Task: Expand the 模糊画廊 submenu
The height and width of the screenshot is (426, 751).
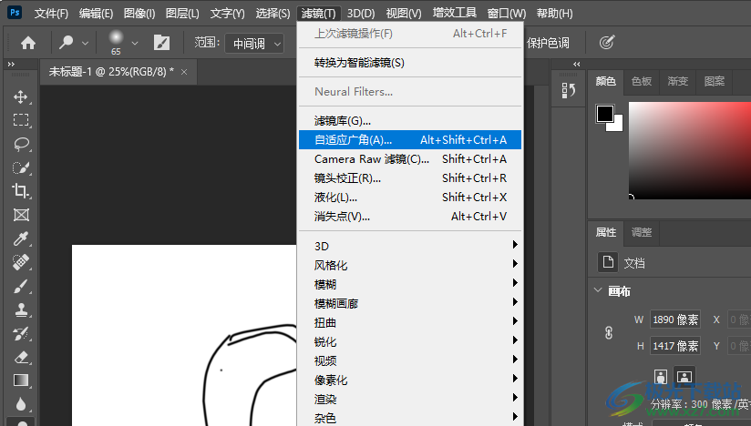Action: [x=410, y=303]
